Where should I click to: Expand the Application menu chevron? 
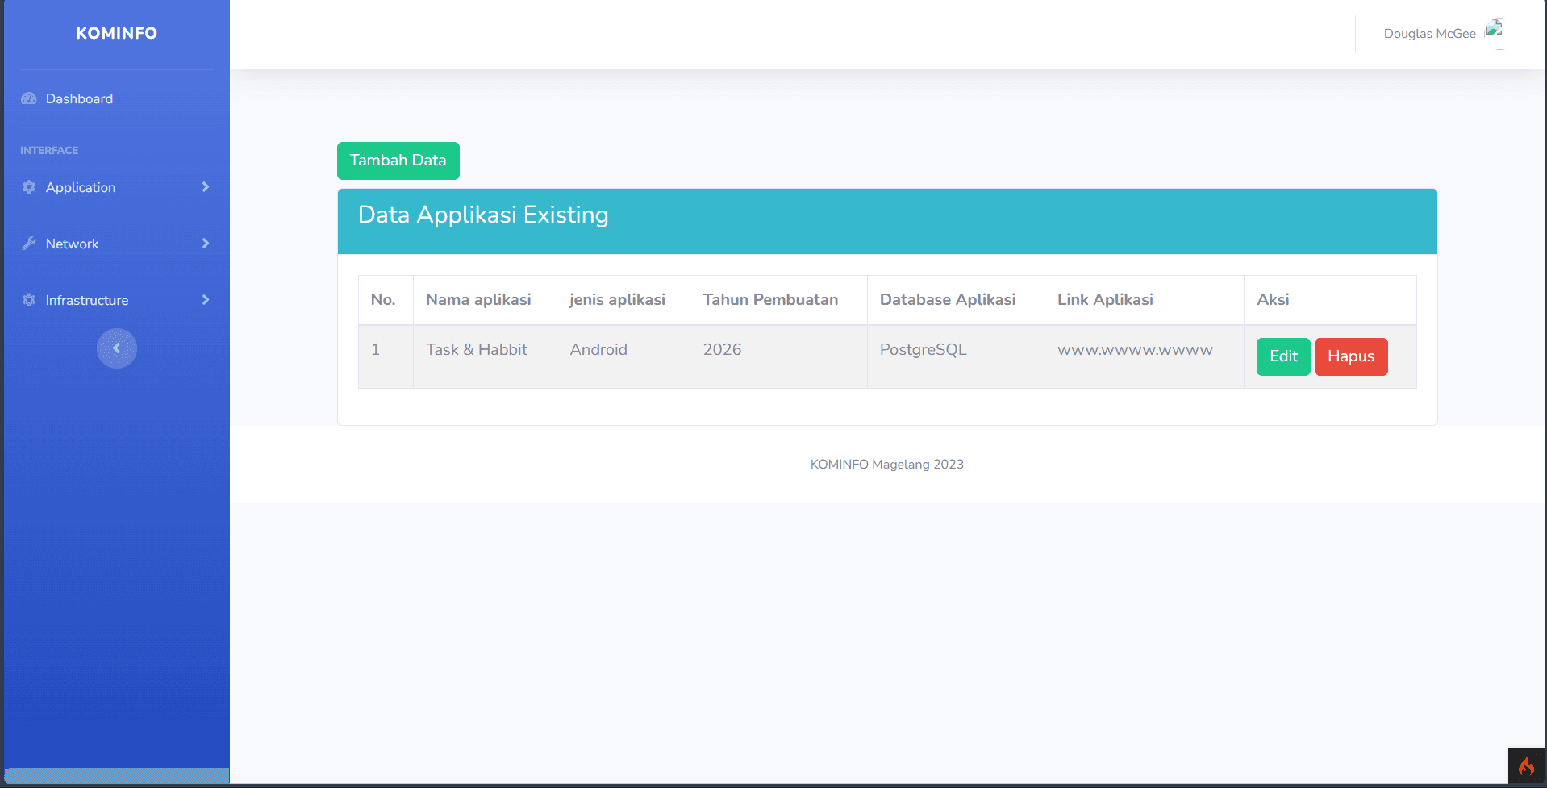[206, 187]
